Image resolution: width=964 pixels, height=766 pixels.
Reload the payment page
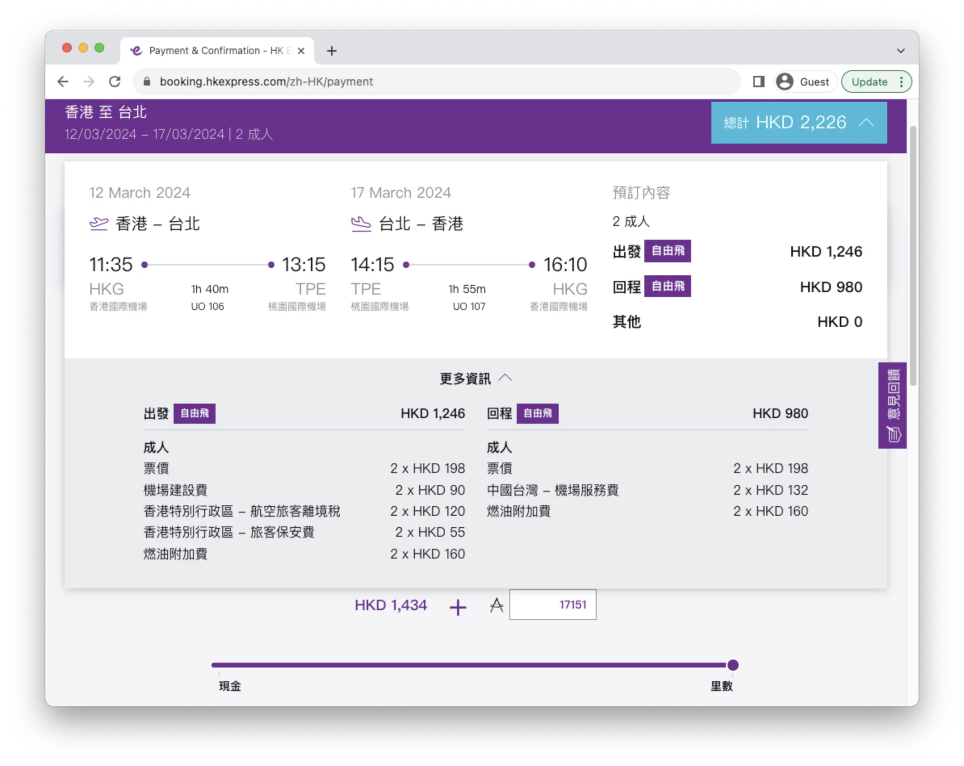[115, 81]
